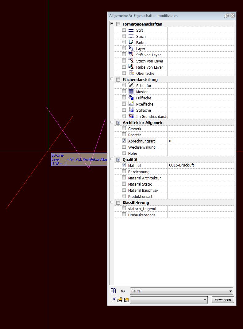Image resolution: width=243 pixels, height=329 pixels.
Task: Collapse the Formateigenschaften section
Action: pyautogui.click(x=112, y=24)
